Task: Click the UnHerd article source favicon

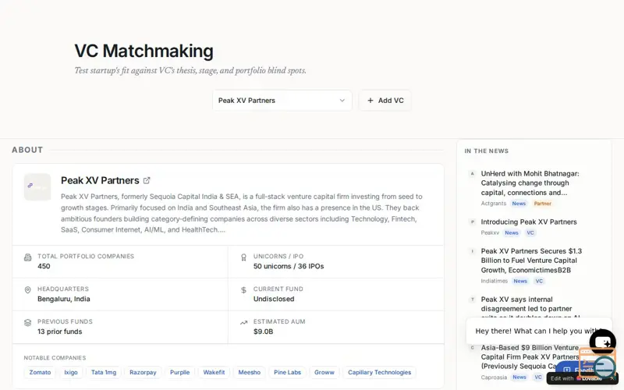Action: click(x=473, y=173)
